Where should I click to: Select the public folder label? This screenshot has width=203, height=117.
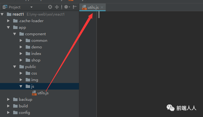(31, 67)
